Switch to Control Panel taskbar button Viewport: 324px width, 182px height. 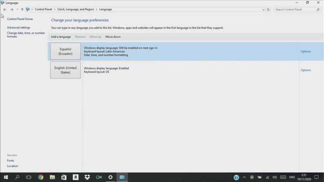122,177
